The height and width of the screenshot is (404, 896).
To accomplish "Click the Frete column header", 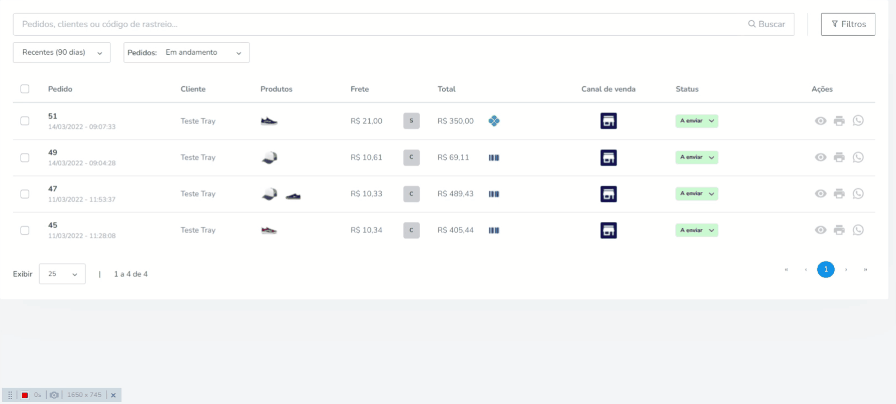I will click(x=359, y=89).
